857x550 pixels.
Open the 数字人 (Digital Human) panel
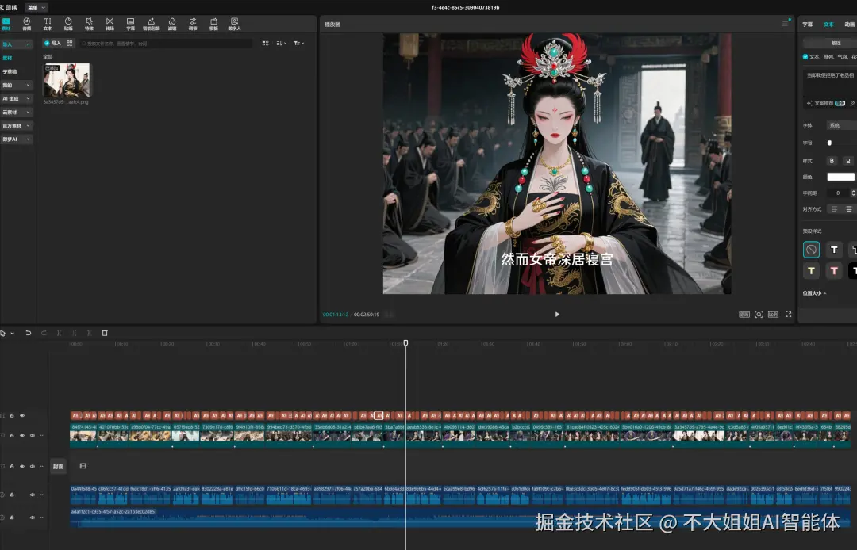pyautogui.click(x=234, y=23)
